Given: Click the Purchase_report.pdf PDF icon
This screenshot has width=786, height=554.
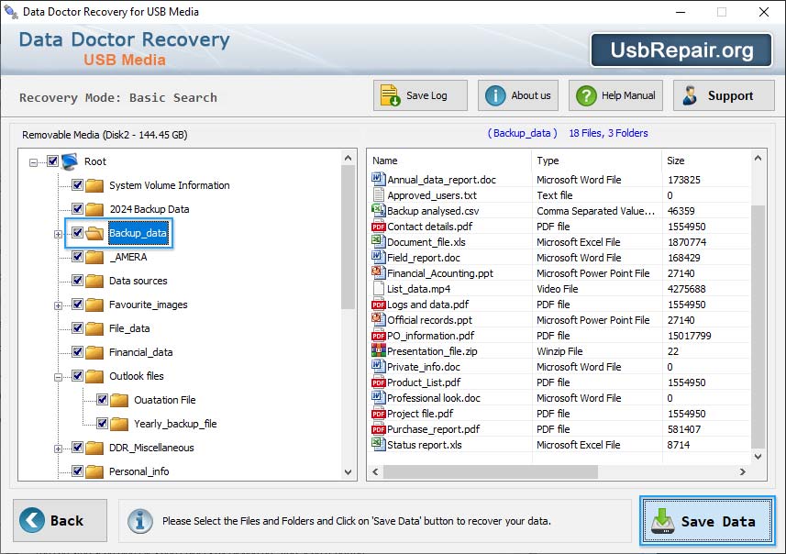Looking at the screenshot, I should pos(379,429).
